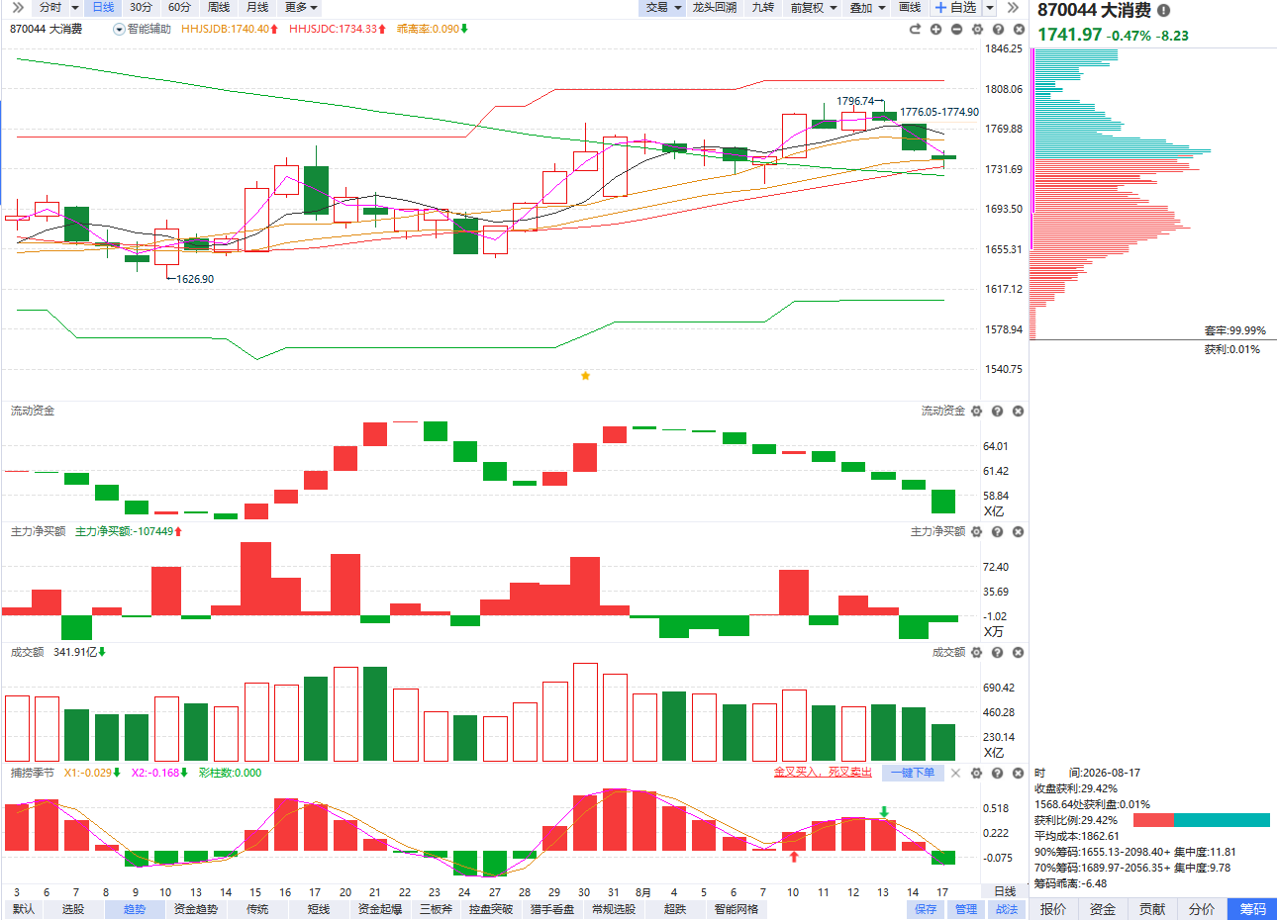Open the 前复权 adjustment dropdown
Viewport: 1277px width, 920px height.
812,8
